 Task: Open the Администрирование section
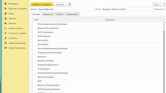pyautogui.click(x=17, y=43)
